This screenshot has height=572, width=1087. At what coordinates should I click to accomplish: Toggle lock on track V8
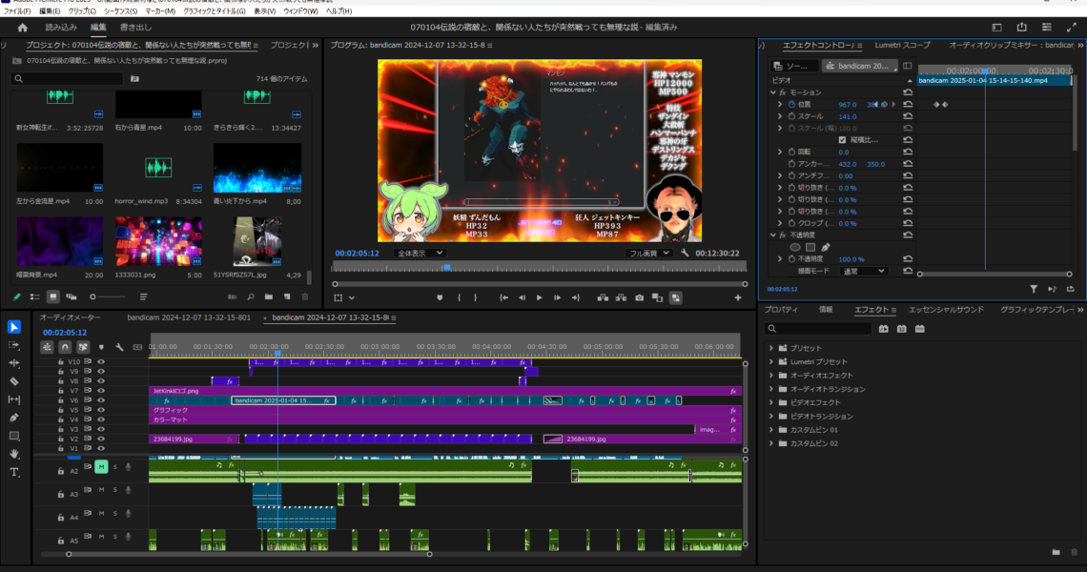(61, 381)
